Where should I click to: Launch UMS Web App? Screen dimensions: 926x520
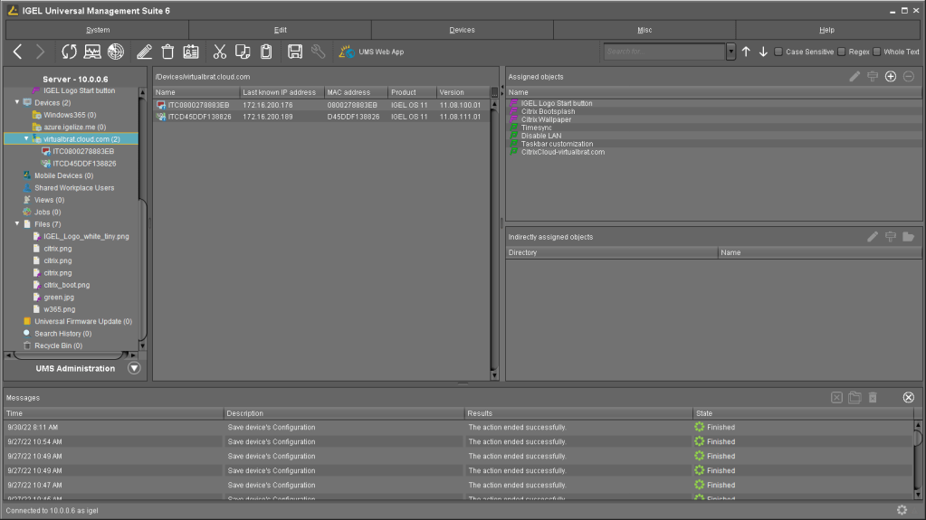coord(372,52)
